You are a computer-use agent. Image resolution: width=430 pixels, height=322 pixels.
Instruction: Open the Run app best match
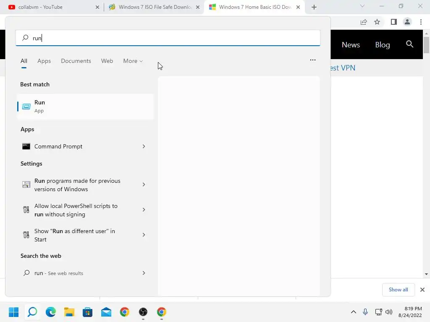[x=85, y=106]
